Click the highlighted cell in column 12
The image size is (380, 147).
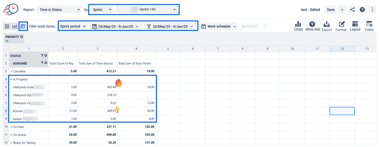[x=342, y=111]
